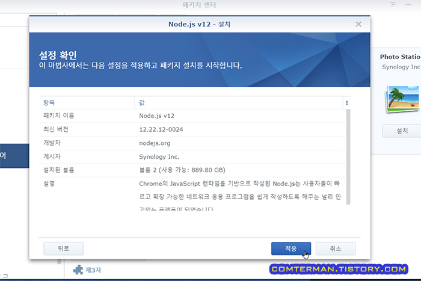Close the Node.js v12 install dialog
The image size is (421, 281).
pyautogui.click(x=358, y=24)
